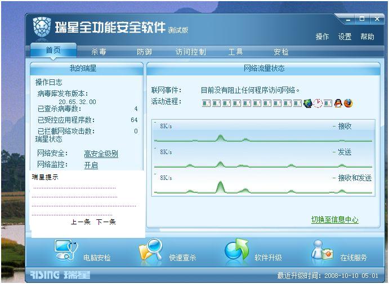Click last upgrade time 2008-10-10 05:01
The image size is (389, 284).
351,276
